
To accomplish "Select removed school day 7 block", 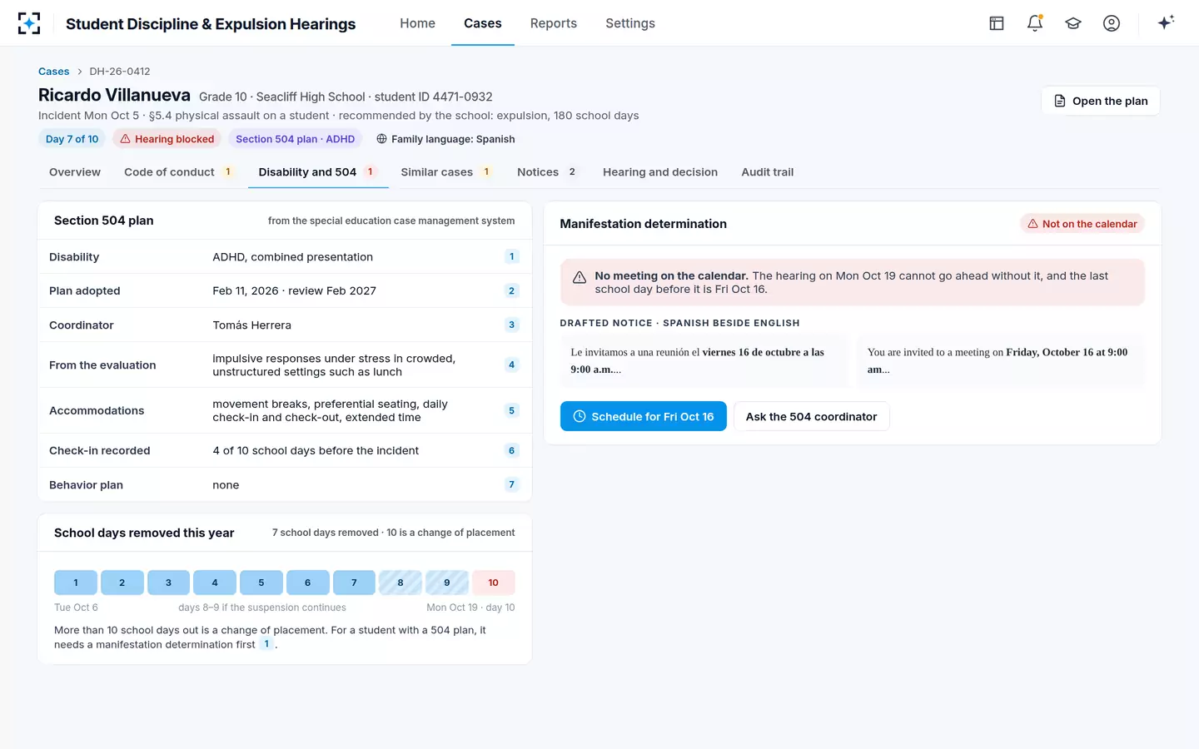I will point(354,583).
